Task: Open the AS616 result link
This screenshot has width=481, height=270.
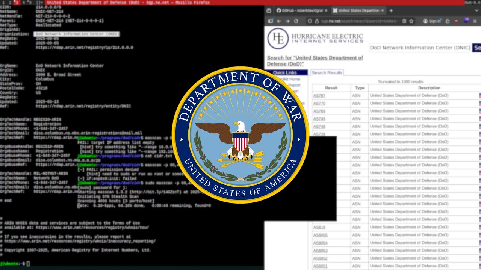Action: tap(319, 227)
